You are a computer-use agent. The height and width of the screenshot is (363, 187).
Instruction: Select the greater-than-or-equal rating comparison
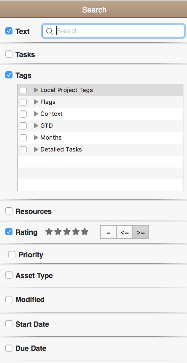[x=141, y=232]
